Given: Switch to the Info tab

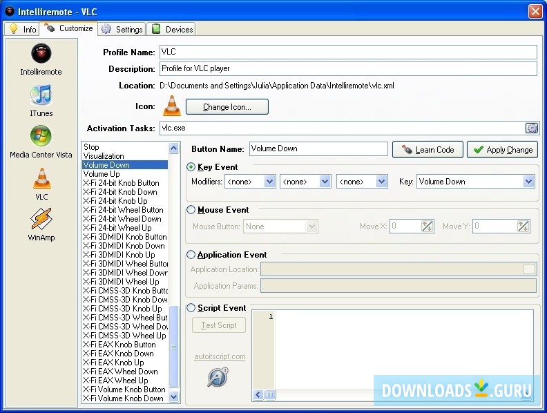Looking at the screenshot, I should point(22,29).
